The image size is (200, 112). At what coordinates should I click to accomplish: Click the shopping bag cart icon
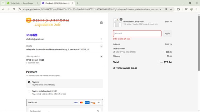click(101, 22)
